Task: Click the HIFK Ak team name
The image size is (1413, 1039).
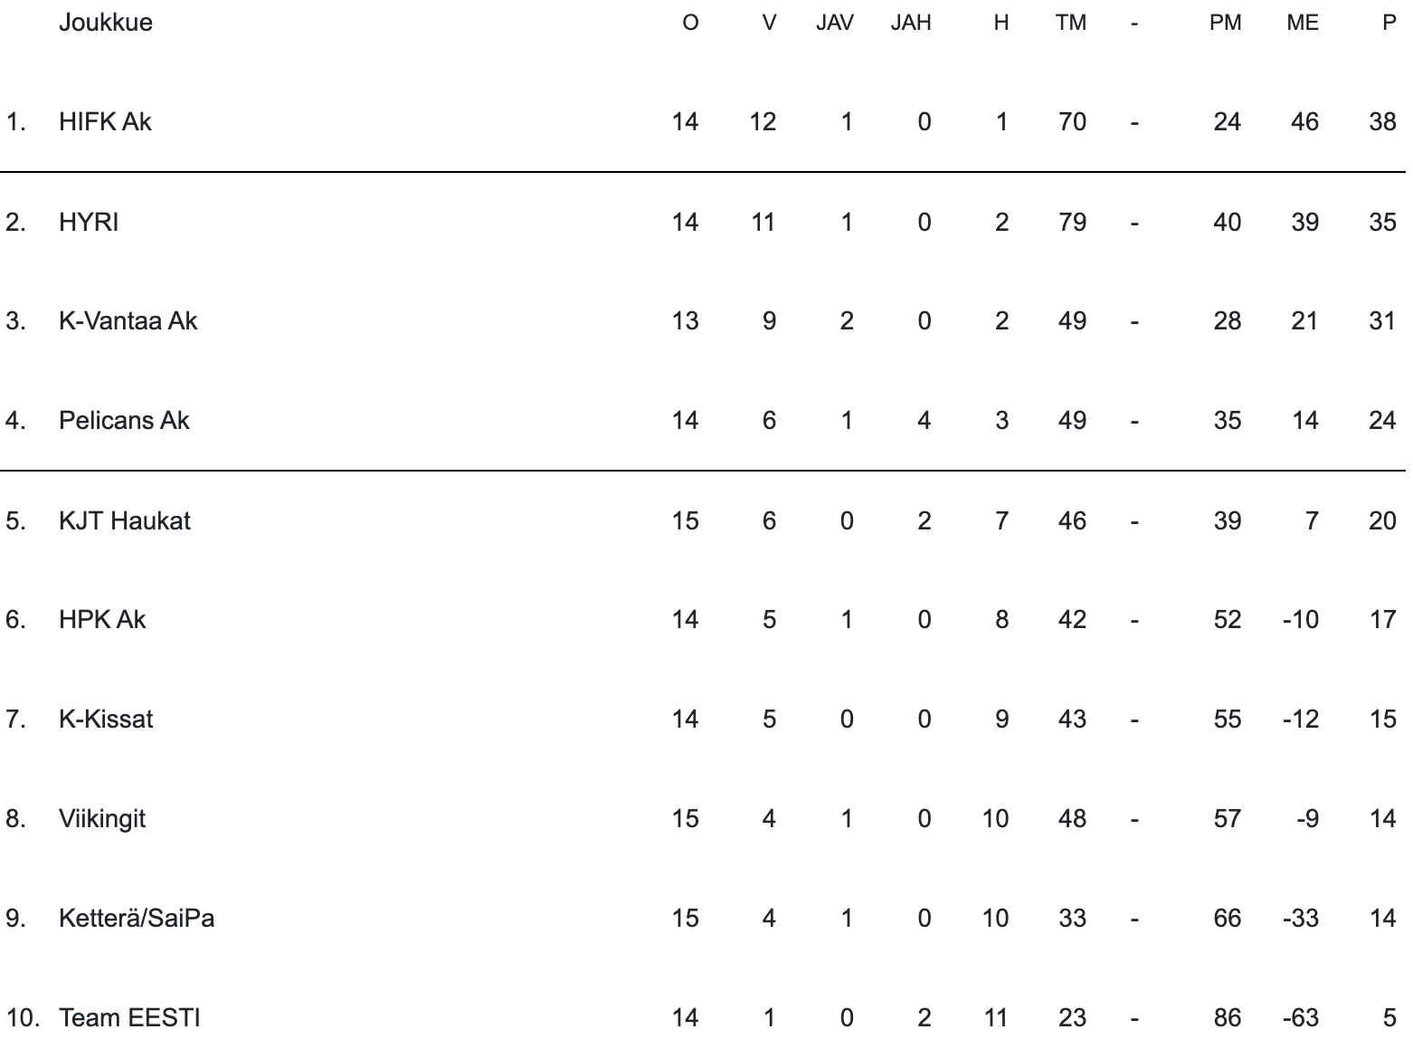Action: point(105,121)
